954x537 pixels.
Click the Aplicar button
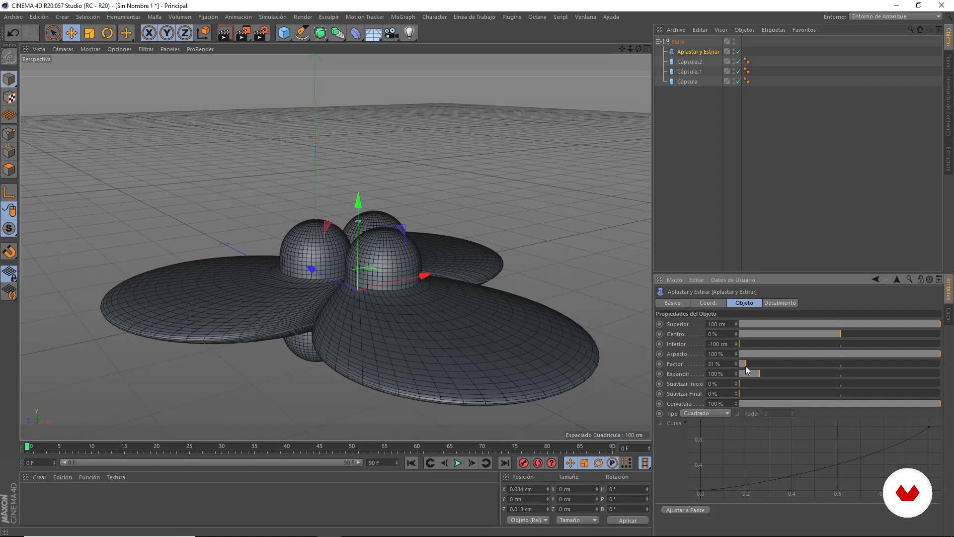[x=628, y=520]
